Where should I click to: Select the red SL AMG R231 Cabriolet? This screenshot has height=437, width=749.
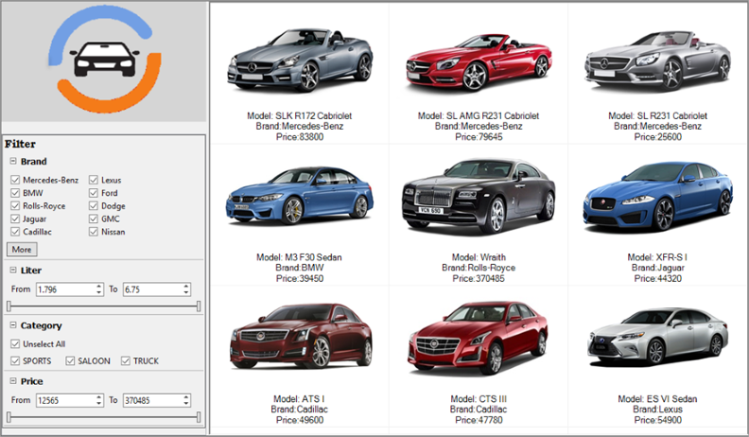click(478, 61)
